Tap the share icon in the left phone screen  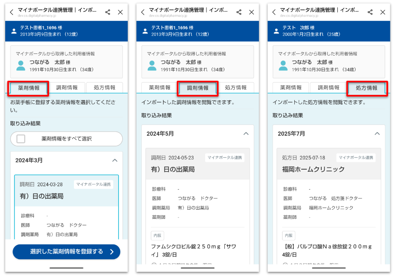pos(108,12)
